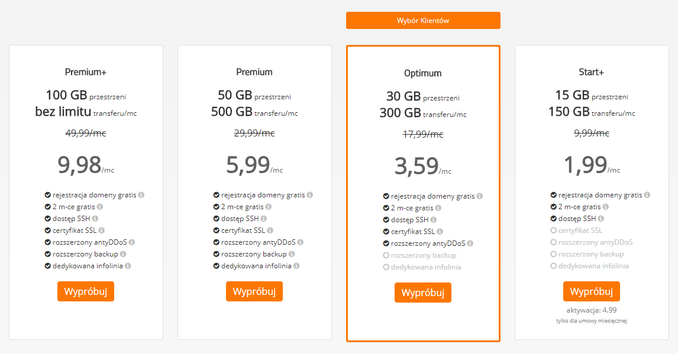This screenshot has width=678, height=354.
Task: Show info for Start+ dostęp SSH
Action: (601, 219)
